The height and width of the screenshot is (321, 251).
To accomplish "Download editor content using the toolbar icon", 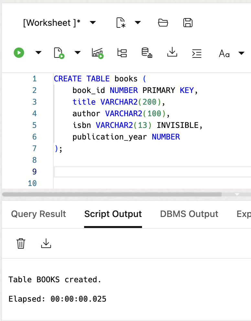I will point(172,52).
